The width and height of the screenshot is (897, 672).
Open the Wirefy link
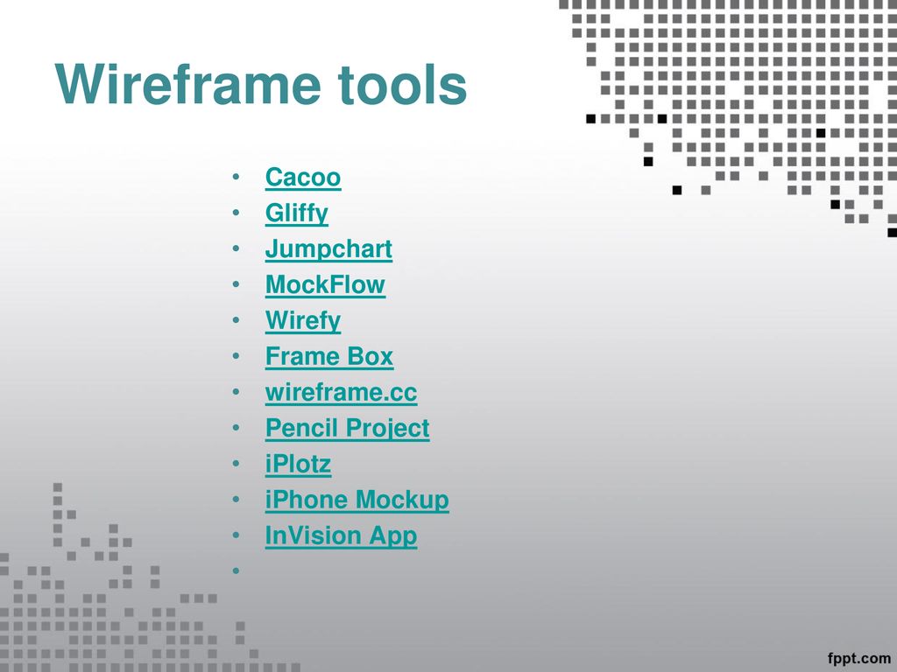(x=302, y=321)
